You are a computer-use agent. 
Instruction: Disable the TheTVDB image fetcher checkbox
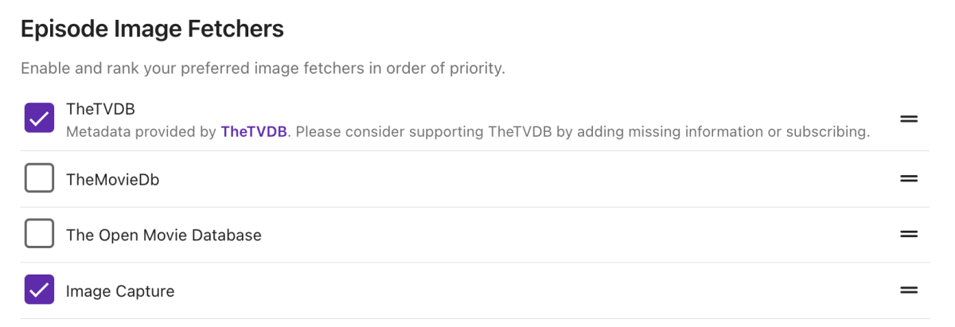tap(39, 118)
